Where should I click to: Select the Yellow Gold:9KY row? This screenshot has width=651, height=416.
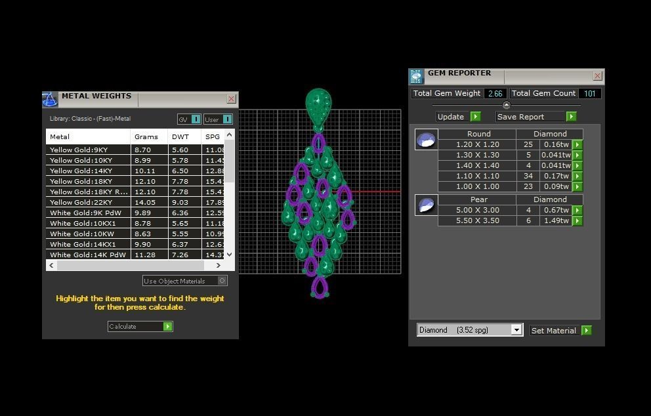[135, 150]
